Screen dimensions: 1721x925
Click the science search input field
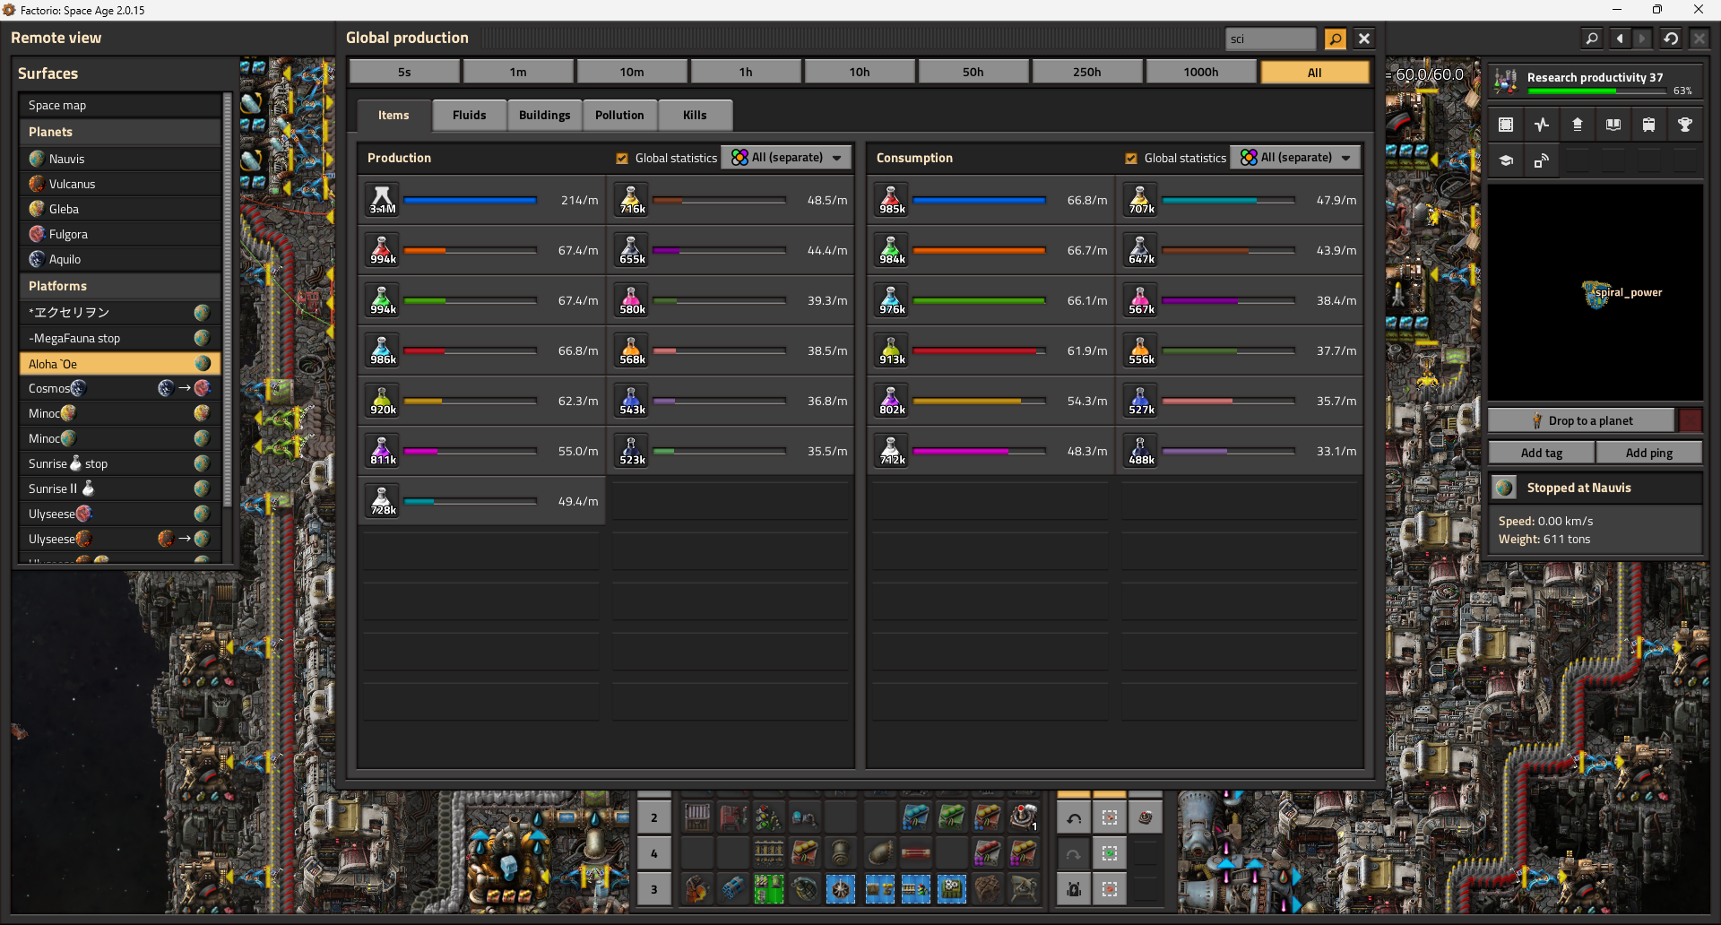click(x=1270, y=39)
